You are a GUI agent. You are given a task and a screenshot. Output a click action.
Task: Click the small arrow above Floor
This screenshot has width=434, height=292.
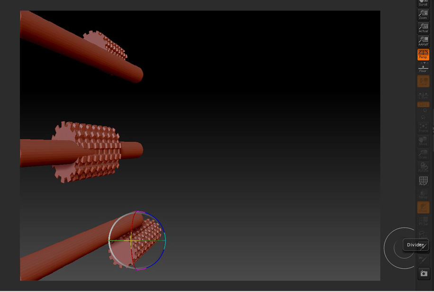point(425,63)
